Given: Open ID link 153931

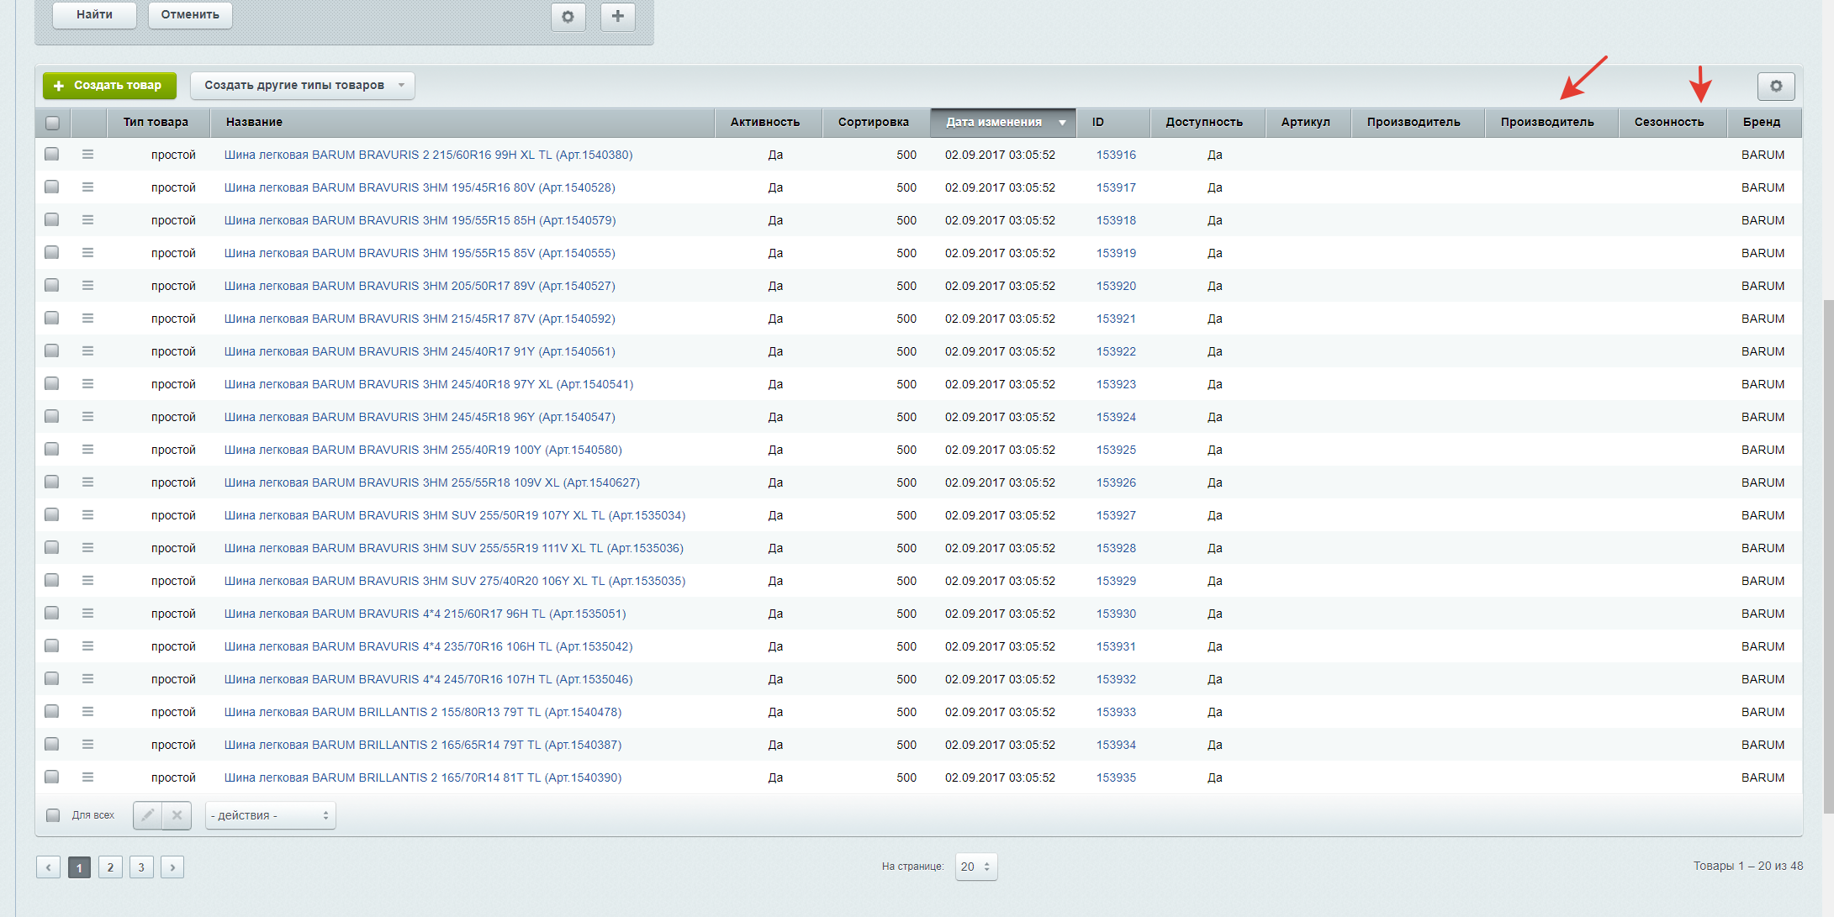Looking at the screenshot, I should (x=1116, y=646).
